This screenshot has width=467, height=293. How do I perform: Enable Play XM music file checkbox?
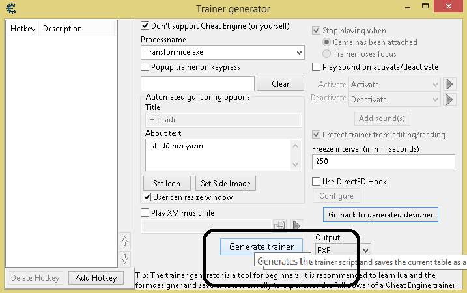point(145,213)
